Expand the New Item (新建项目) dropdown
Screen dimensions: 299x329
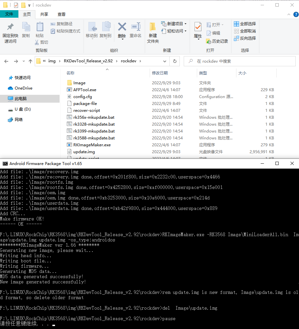point(185,24)
